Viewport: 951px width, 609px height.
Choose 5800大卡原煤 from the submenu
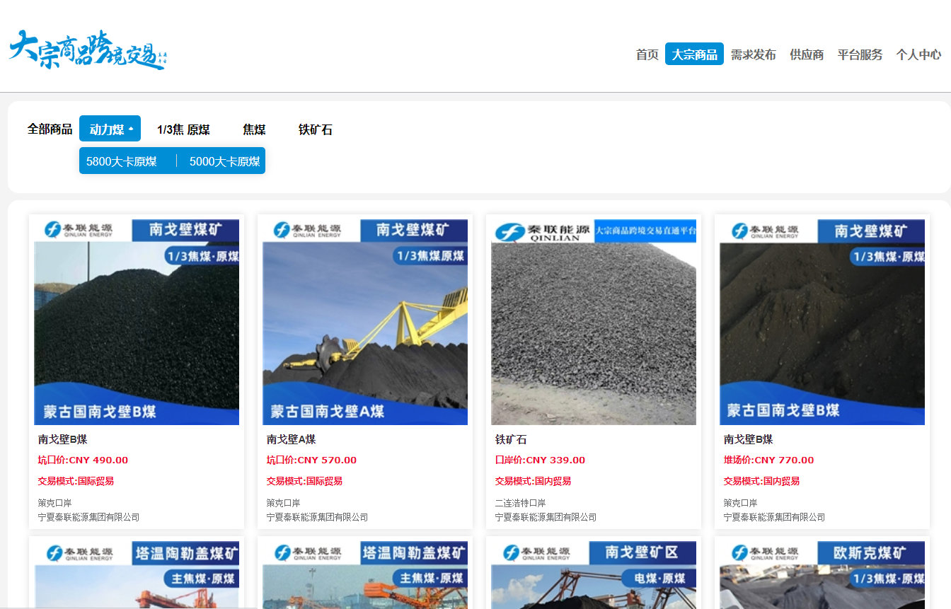tap(122, 161)
